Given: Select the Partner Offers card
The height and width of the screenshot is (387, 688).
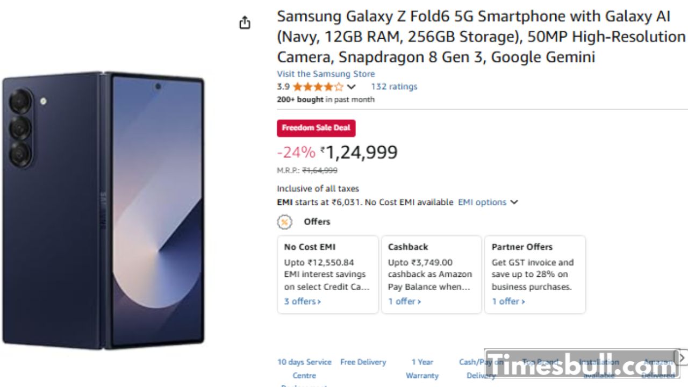Looking at the screenshot, I should tap(535, 274).
